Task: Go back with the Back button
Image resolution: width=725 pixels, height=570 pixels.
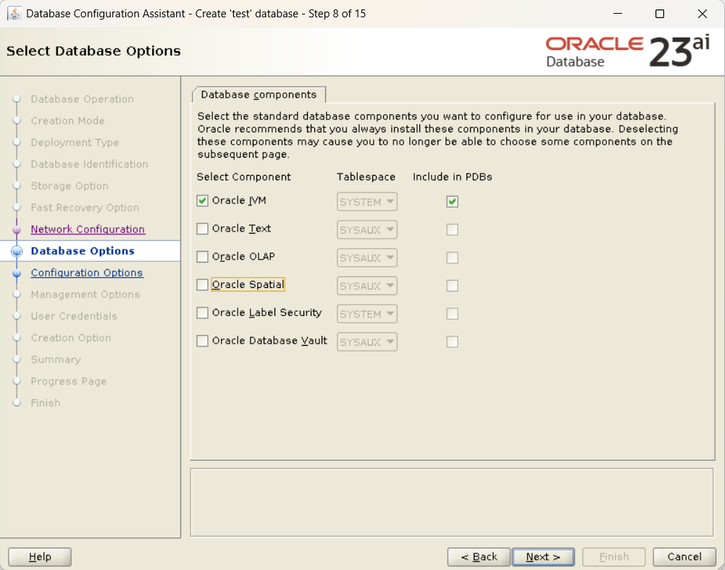Action: coord(479,556)
